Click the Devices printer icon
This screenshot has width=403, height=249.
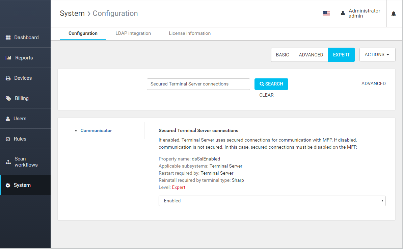pyautogui.click(x=8, y=78)
